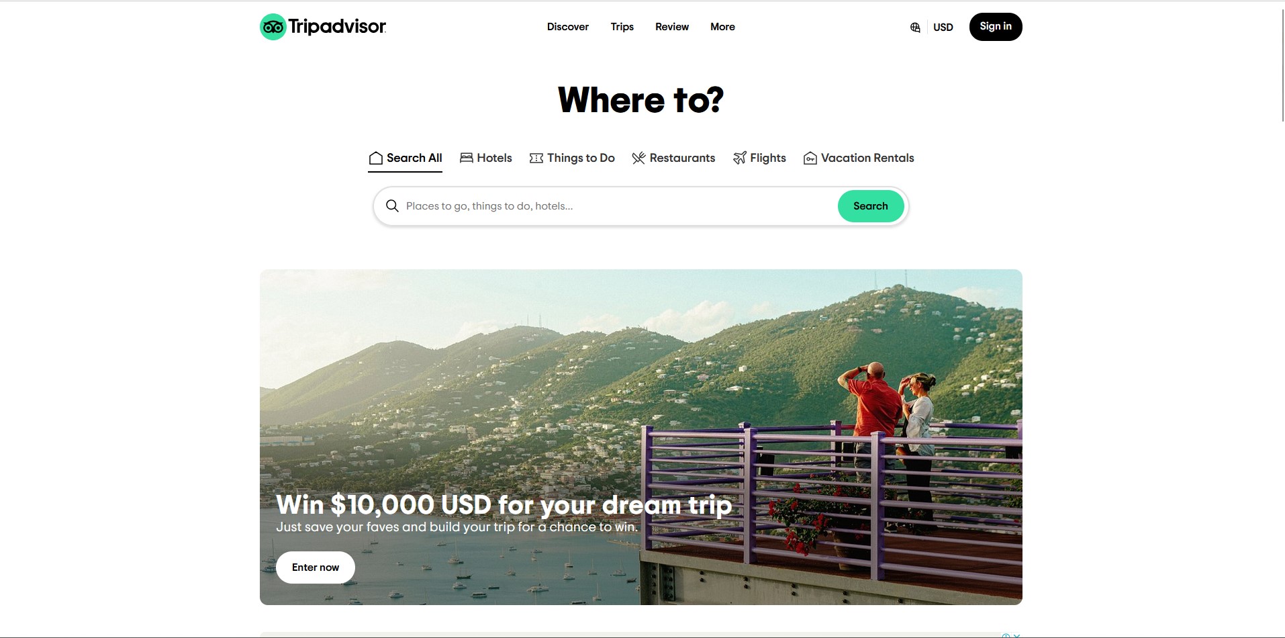
Task: Open the Review menu item
Action: pyautogui.click(x=672, y=27)
